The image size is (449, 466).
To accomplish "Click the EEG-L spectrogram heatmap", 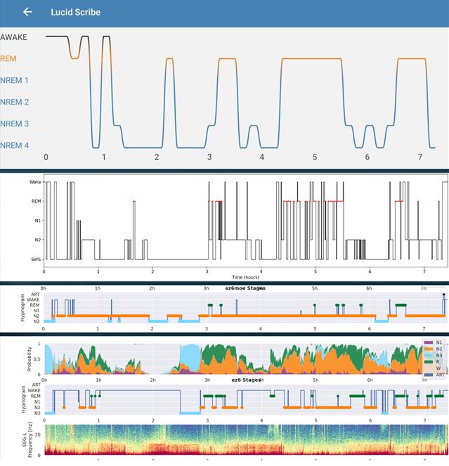I will coord(246,440).
